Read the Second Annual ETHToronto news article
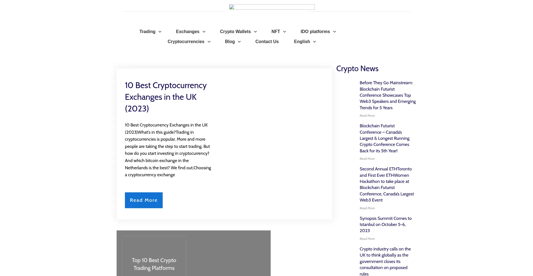Viewport: 533px width, 276px height. click(386, 184)
